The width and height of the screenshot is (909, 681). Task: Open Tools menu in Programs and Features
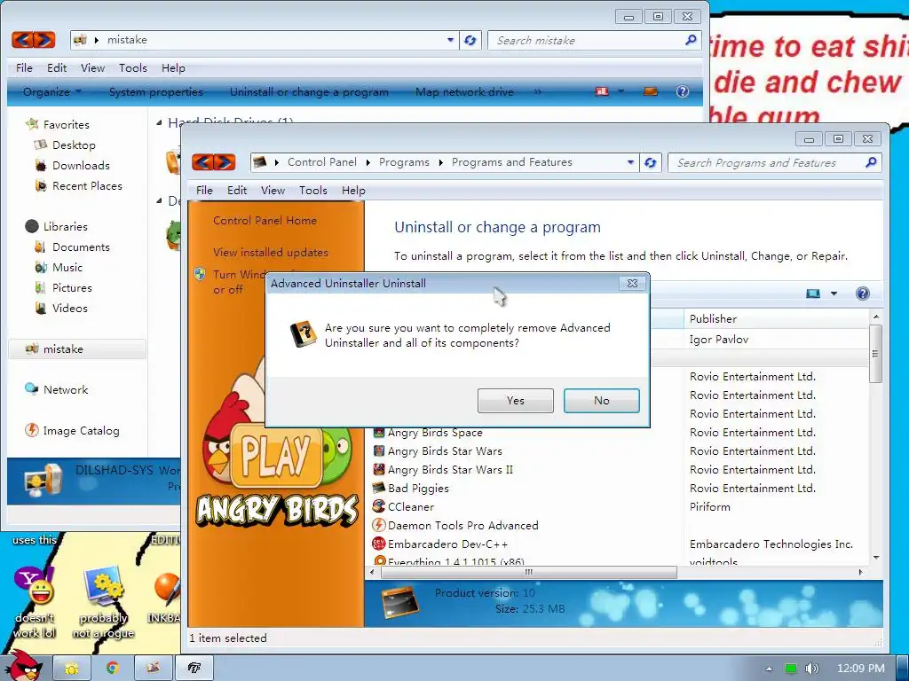[x=313, y=191]
